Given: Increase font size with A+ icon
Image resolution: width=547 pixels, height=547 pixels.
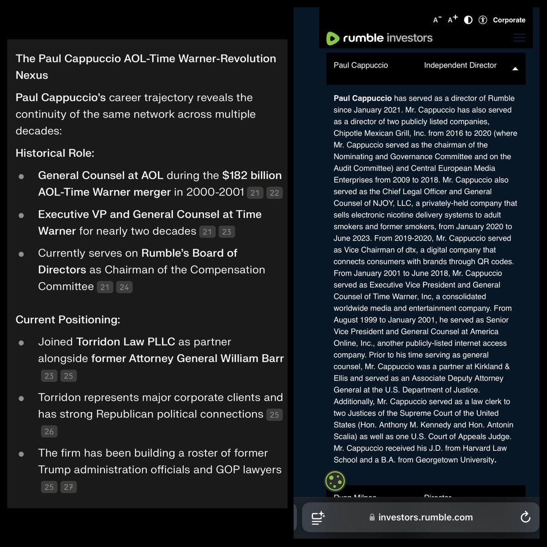Looking at the screenshot, I should (452, 19).
